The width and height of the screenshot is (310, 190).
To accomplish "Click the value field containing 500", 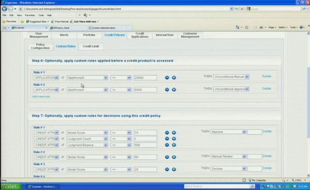I will coord(145,145).
